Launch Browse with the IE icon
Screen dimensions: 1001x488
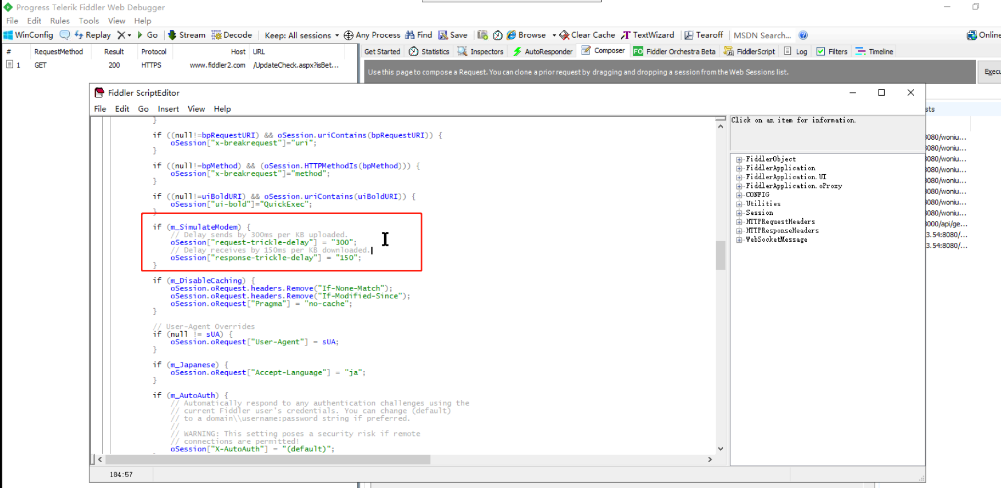(526, 35)
